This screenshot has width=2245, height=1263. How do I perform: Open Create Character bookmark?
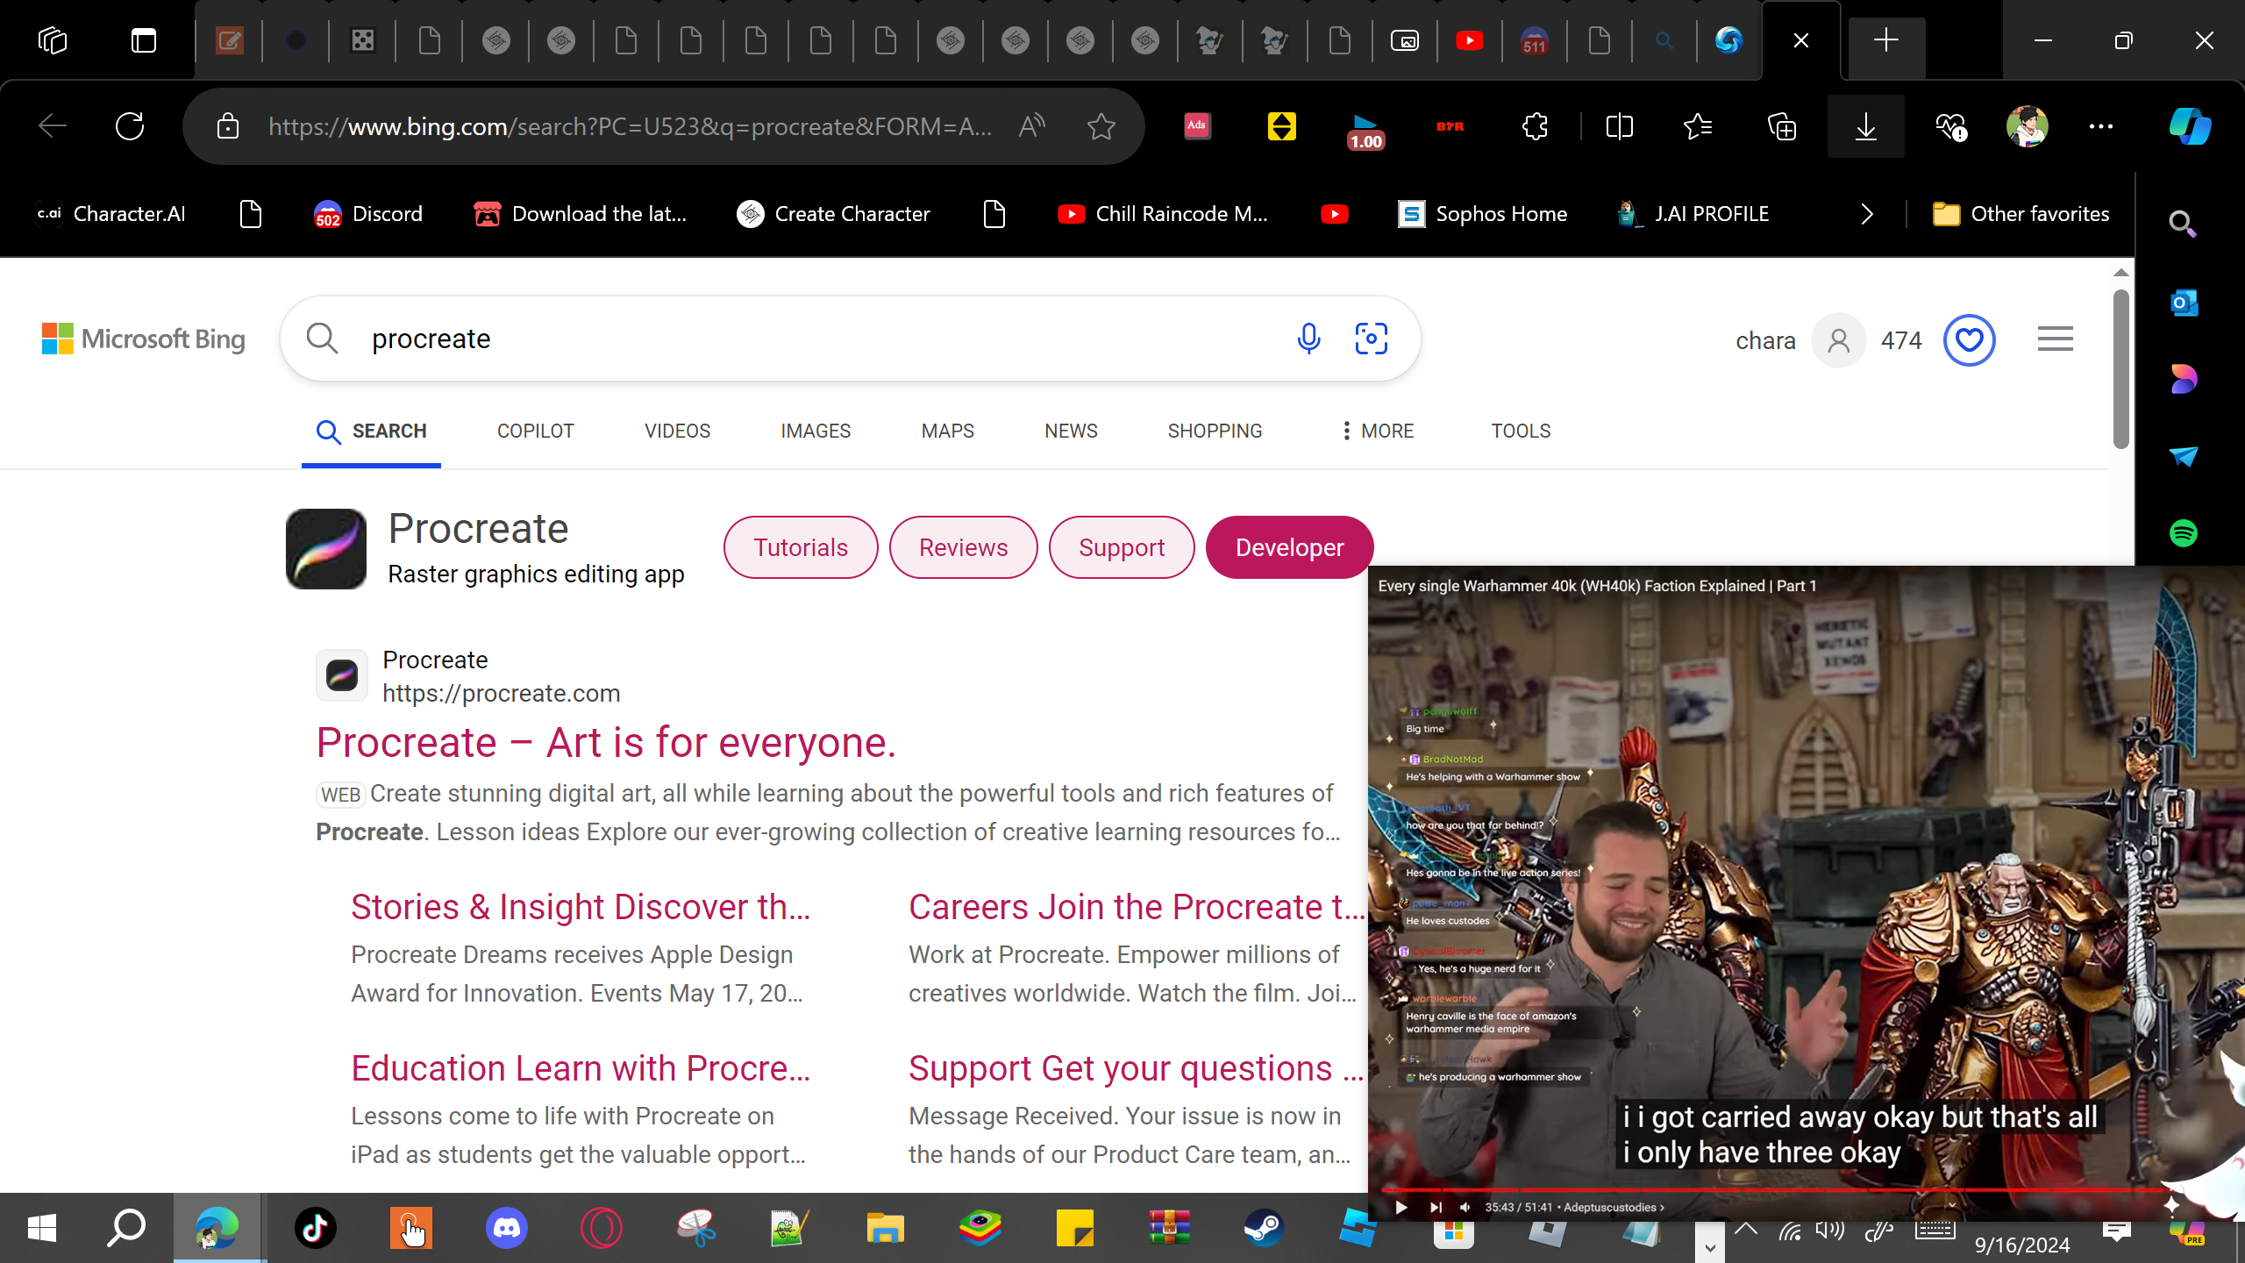click(833, 214)
